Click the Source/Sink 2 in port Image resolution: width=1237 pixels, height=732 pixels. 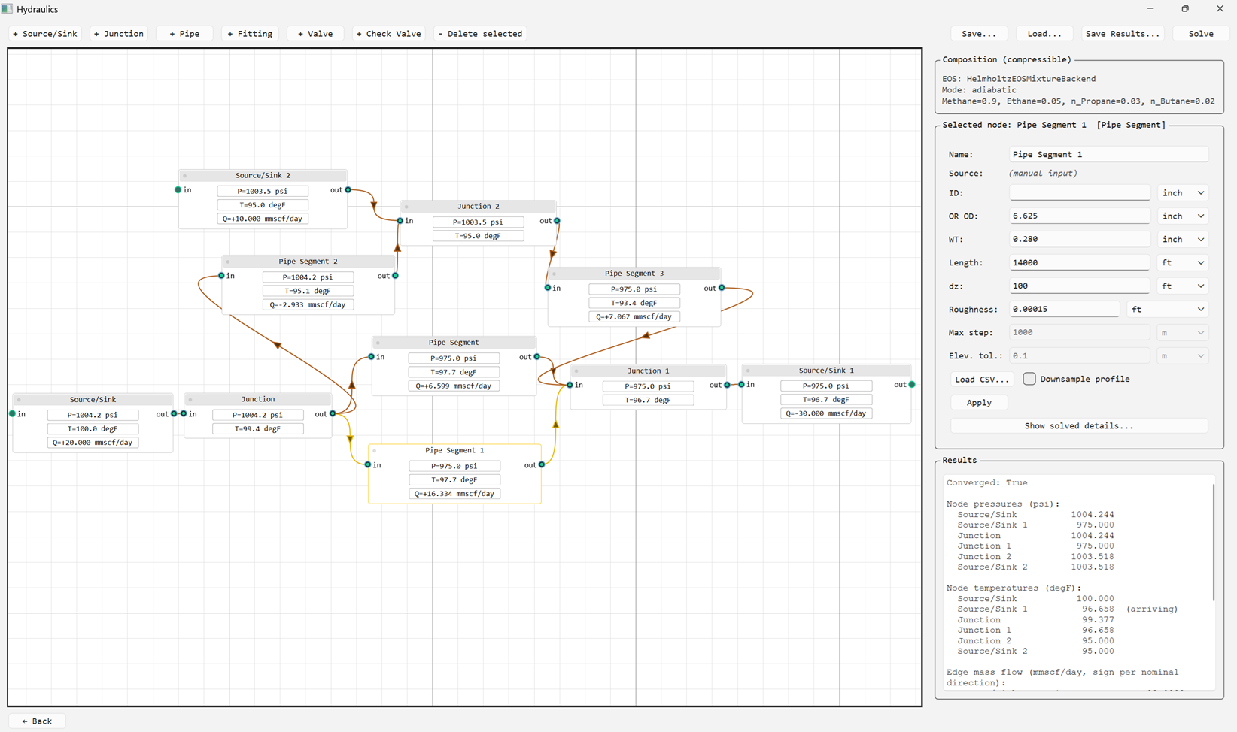click(x=178, y=190)
